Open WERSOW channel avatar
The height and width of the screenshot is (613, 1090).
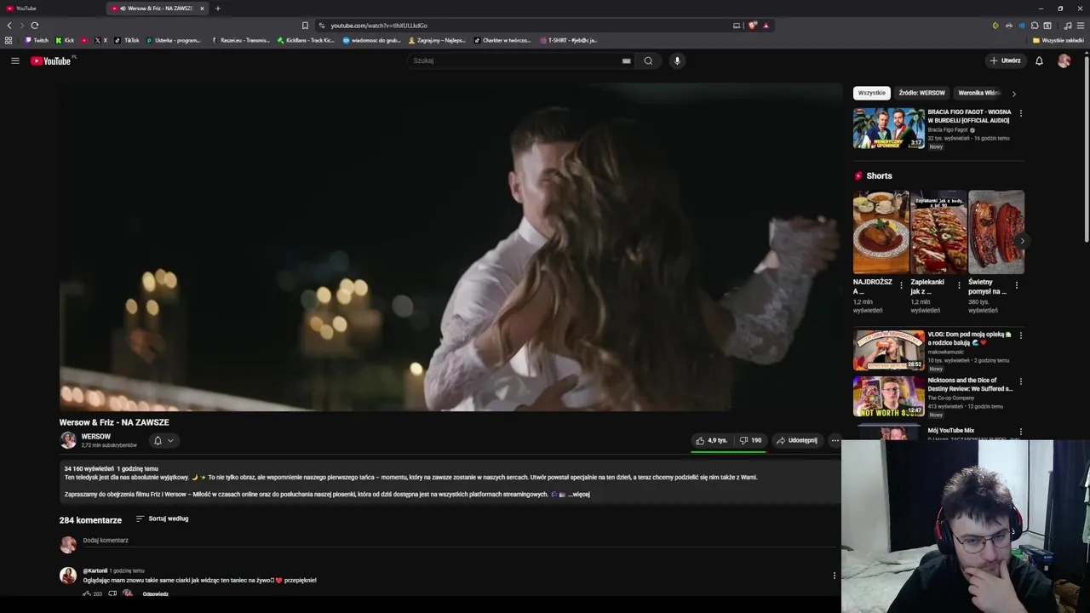pos(68,440)
